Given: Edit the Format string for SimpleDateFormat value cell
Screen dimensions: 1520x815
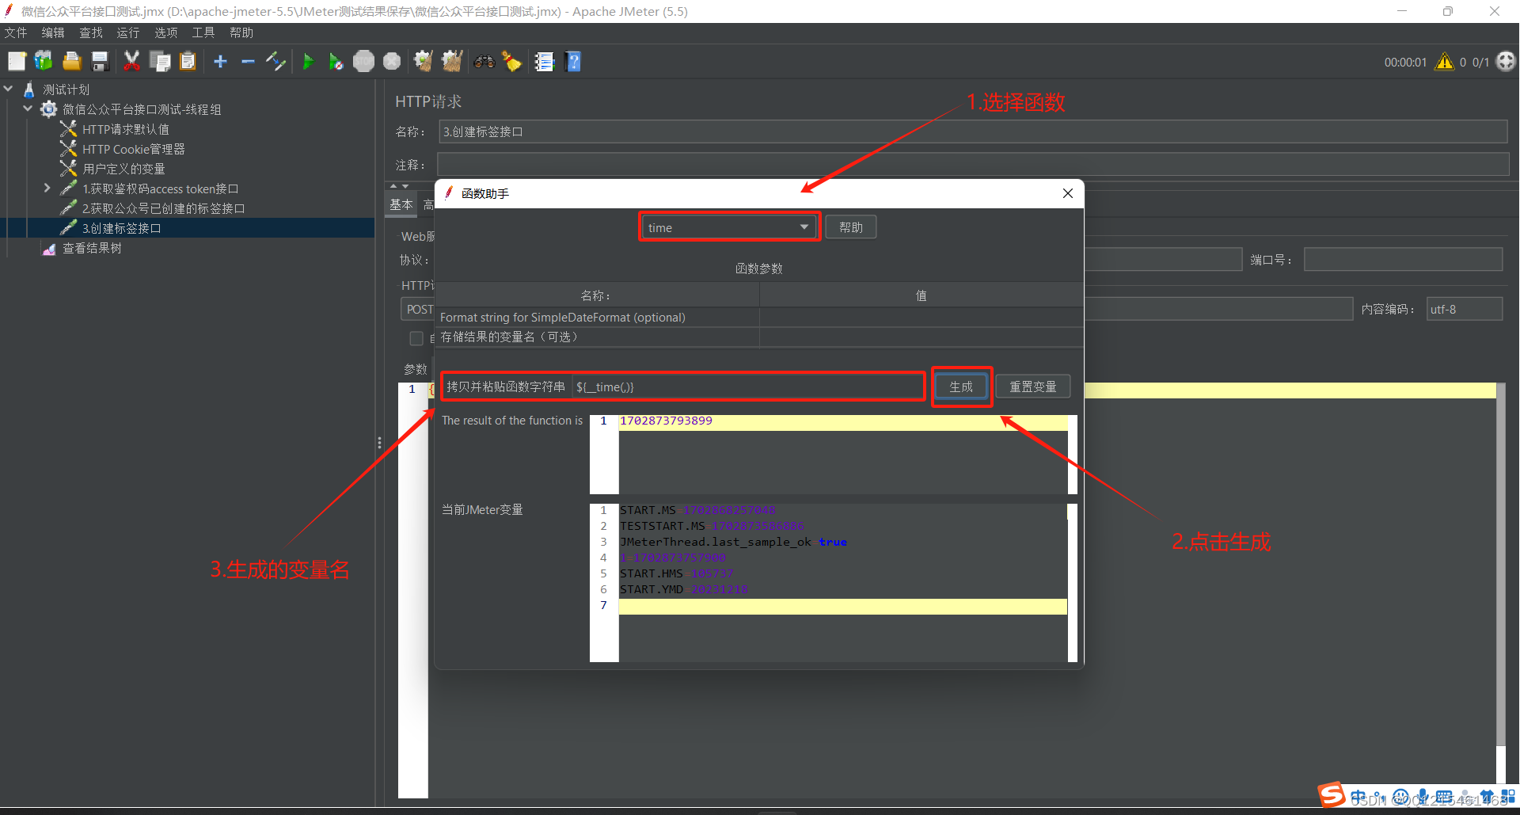Looking at the screenshot, I should (x=921, y=318).
